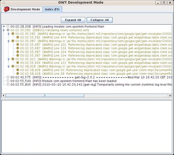Click warning icon for the Line 30 entry

click(18, 70)
